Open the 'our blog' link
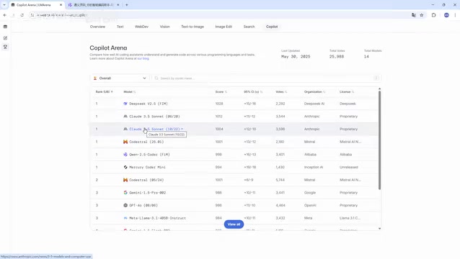Screen dimensions: 460x259 coord(143,58)
